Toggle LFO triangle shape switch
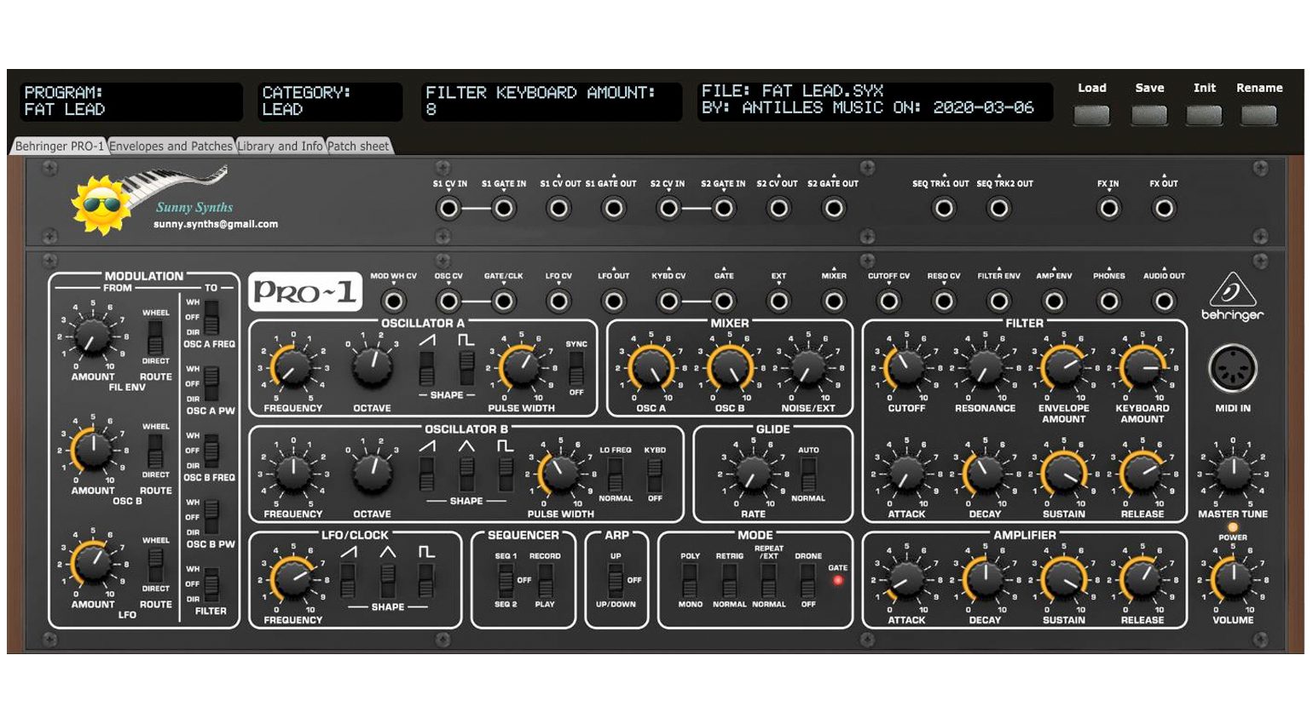 point(388,580)
